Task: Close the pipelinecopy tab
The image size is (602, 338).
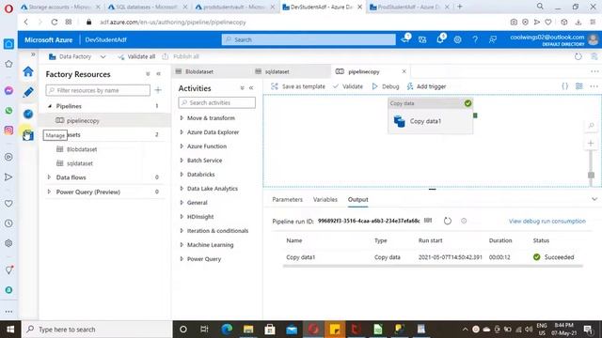Action: [404, 71]
